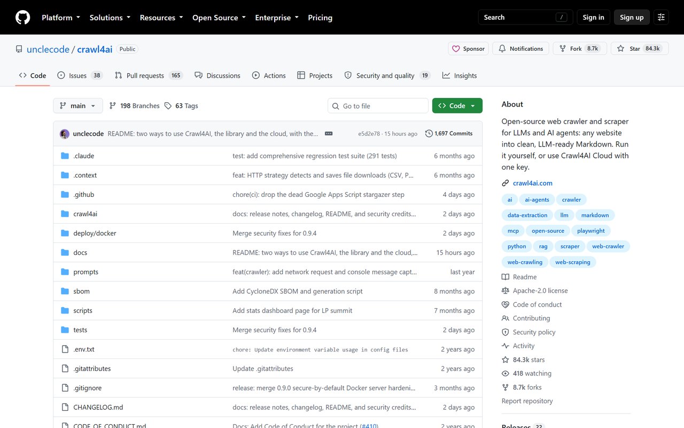Screen dimensions: 684x428
Task: Click the .claude folder icon
Action: coord(65,156)
